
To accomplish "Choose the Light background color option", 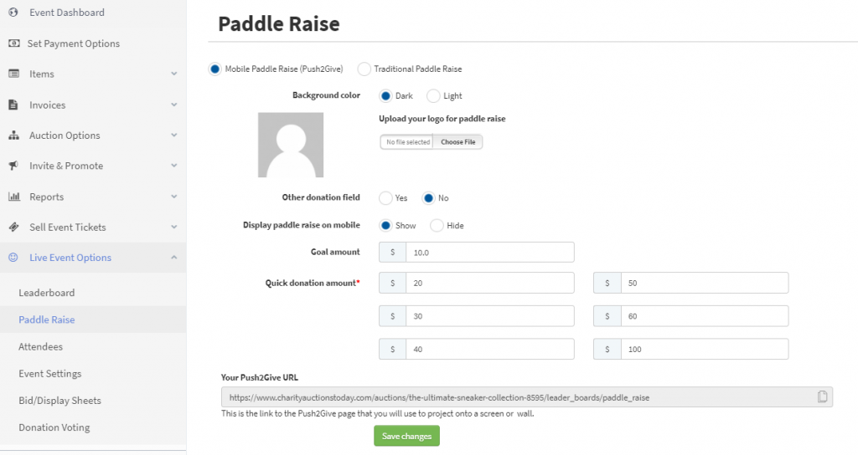I will (x=433, y=95).
